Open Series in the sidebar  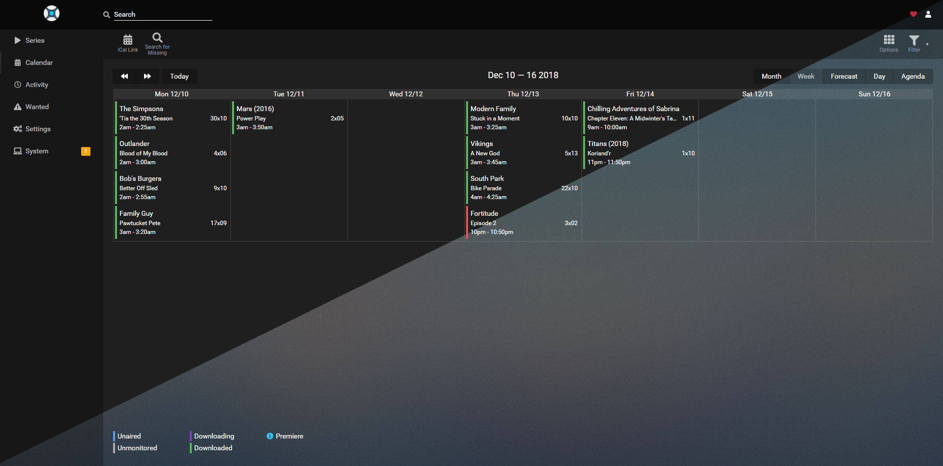(35, 40)
